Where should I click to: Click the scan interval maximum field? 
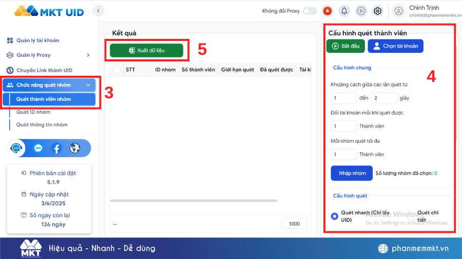[384, 98]
